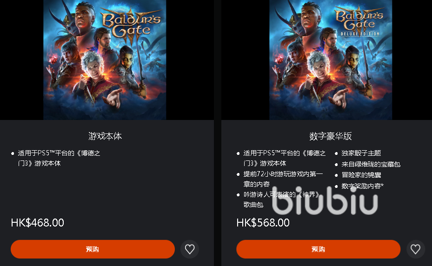The height and width of the screenshot is (266, 432).
Task: Click the 数字奖励内容* bullet item
Action: point(362,186)
